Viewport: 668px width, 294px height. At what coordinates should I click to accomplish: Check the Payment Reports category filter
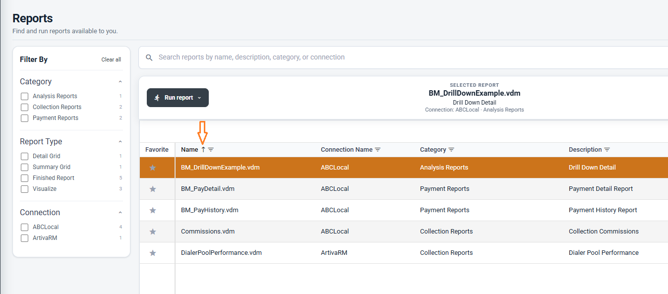click(x=24, y=118)
